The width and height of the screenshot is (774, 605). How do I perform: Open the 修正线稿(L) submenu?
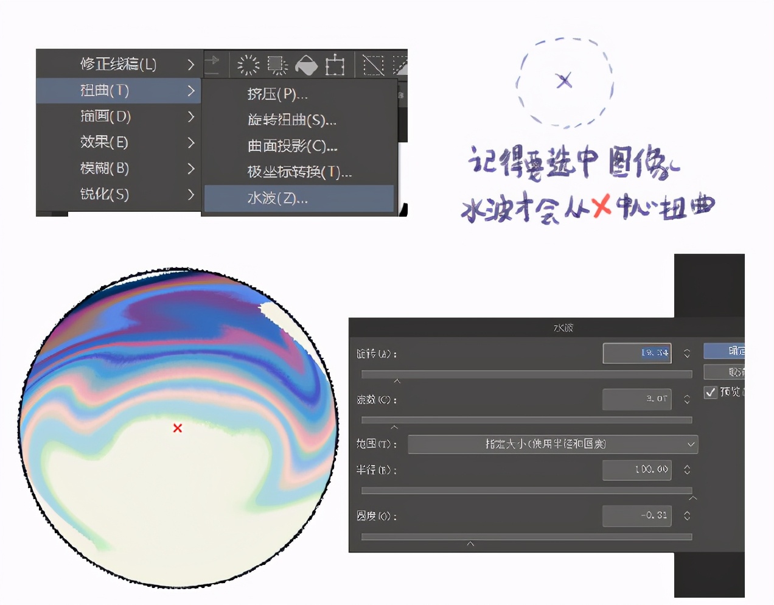119,64
